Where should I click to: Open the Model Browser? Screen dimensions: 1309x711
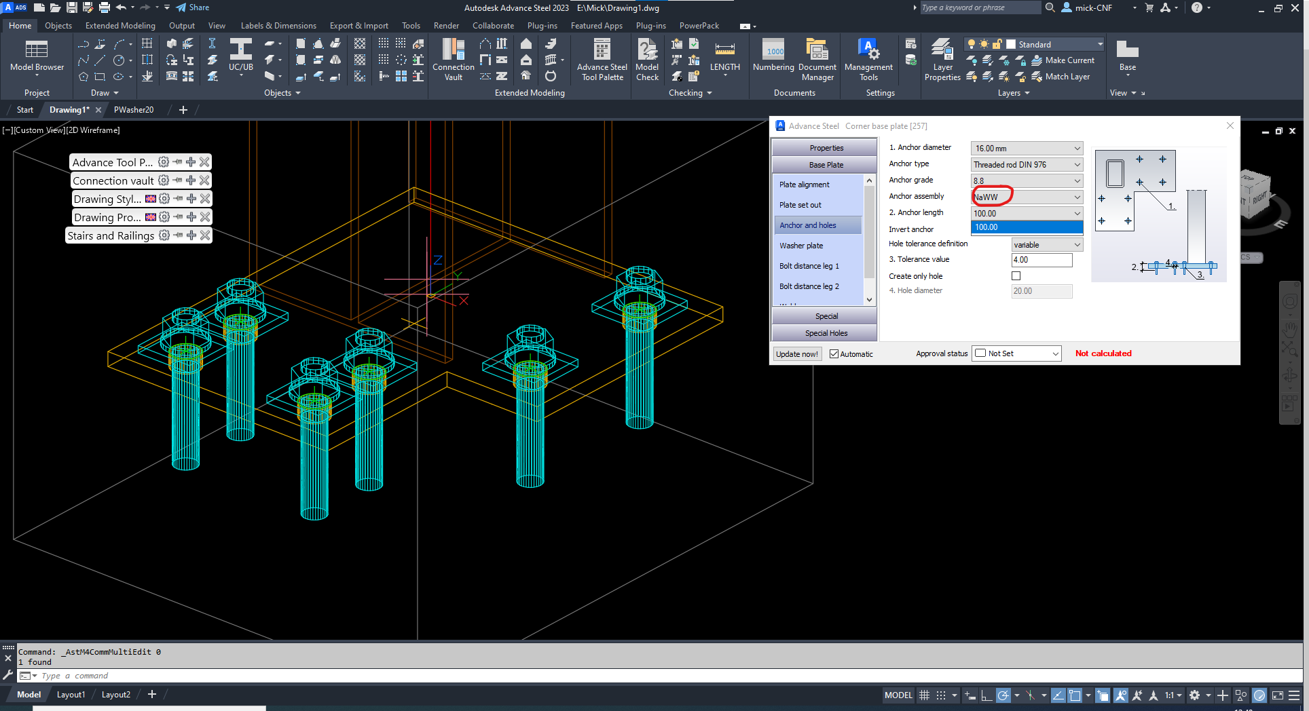click(37, 58)
